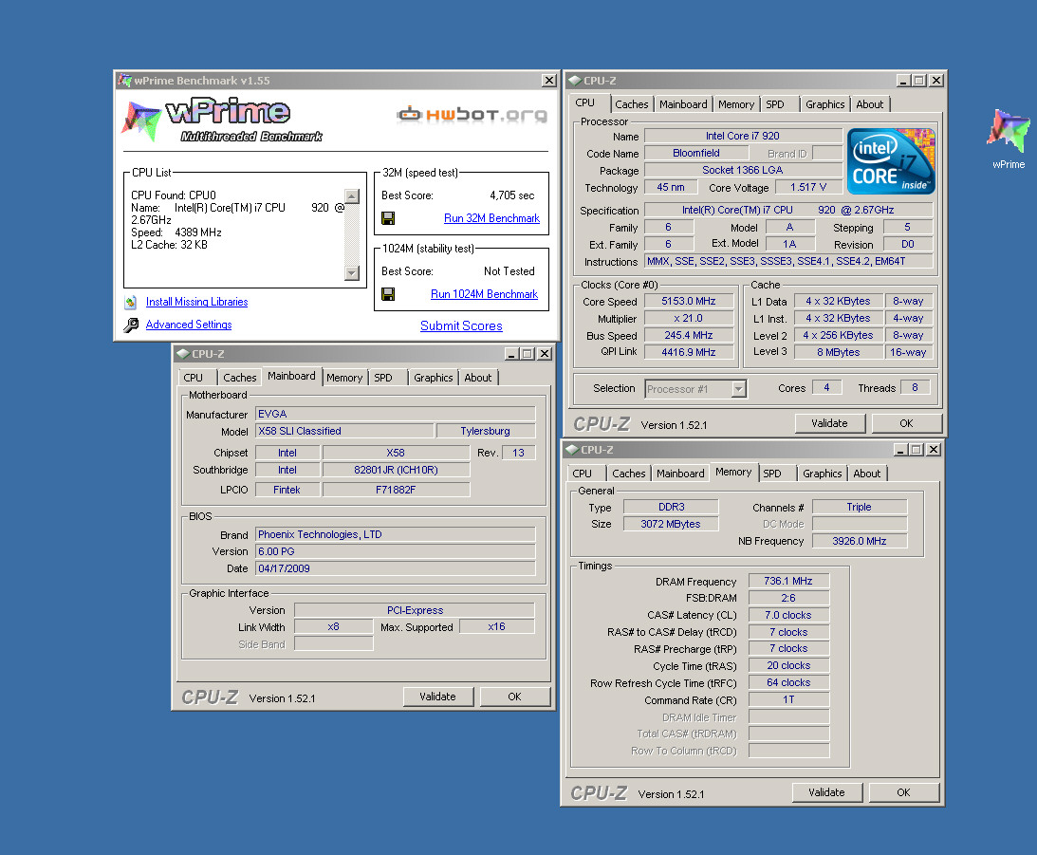The height and width of the screenshot is (855, 1037).
Task: Click the wrench icon beside Advanced Settings
Action: [x=131, y=325]
